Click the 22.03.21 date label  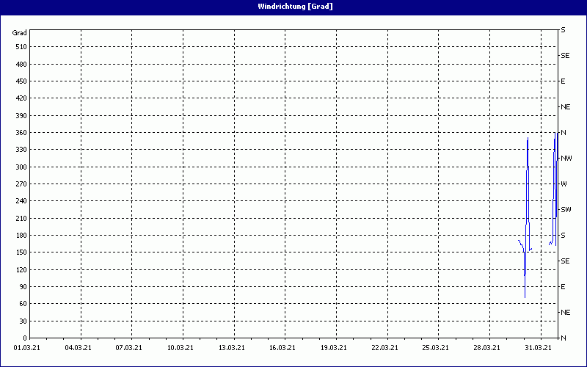point(384,348)
